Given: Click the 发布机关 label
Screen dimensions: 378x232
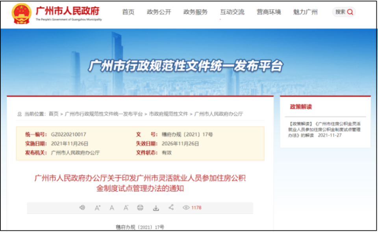Looking at the screenshot, I should click(x=36, y=153).
